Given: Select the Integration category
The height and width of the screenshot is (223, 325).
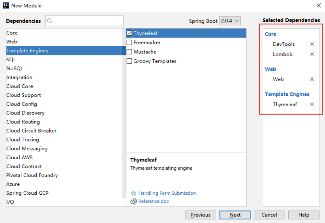Looking at the screenshot, I should pos(64,77).
